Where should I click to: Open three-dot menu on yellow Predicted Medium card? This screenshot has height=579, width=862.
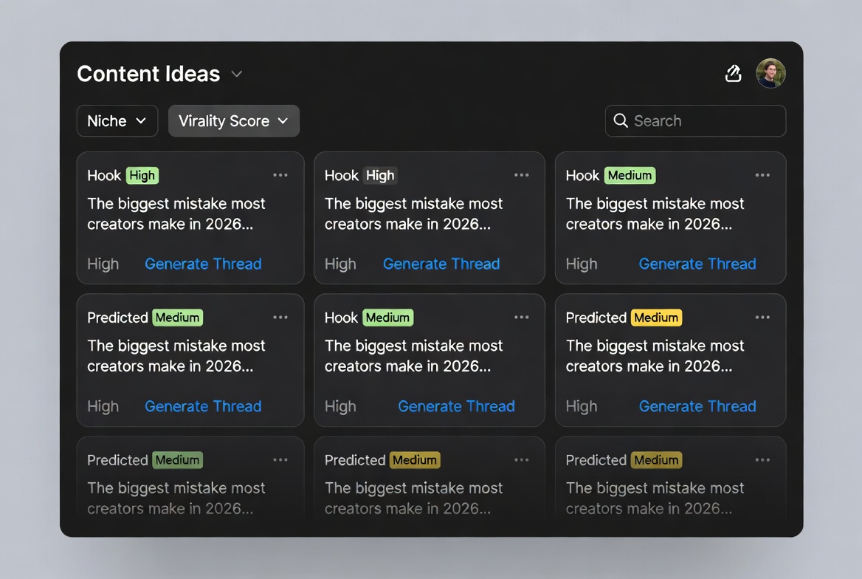pos(762,318)
